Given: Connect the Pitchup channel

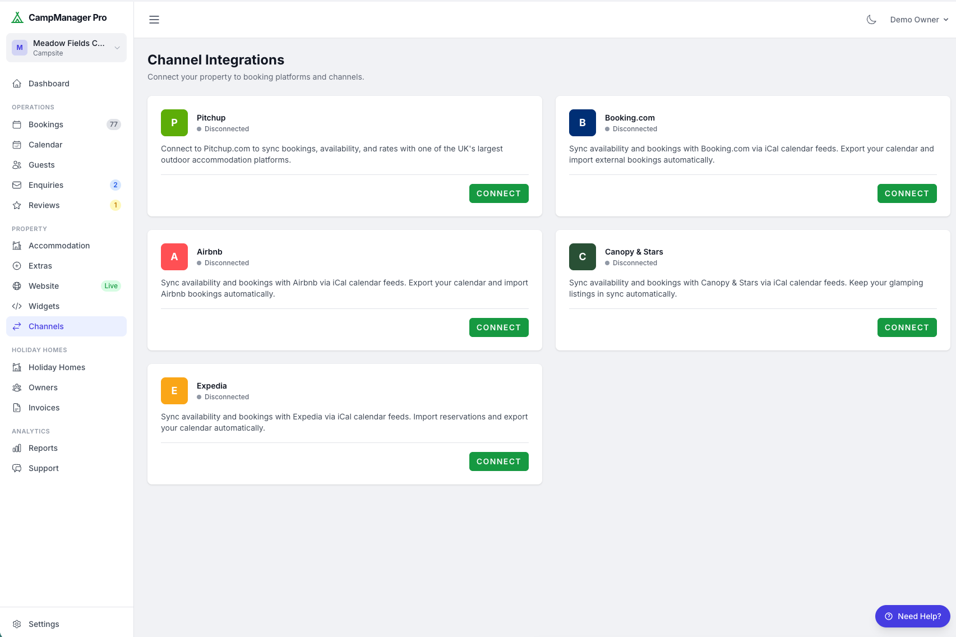Looking at the screenshot, I should (499, 193).
